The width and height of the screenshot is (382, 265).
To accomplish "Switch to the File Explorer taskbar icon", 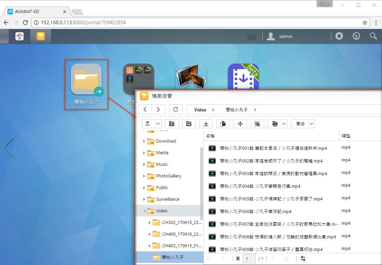I will coord(41,36).
